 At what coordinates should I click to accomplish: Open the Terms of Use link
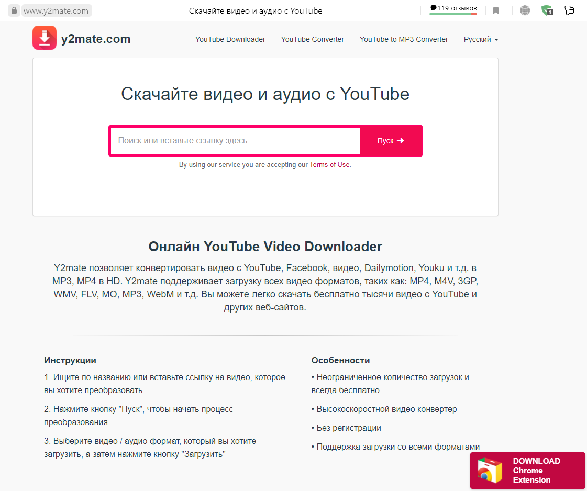pos(329,165)
